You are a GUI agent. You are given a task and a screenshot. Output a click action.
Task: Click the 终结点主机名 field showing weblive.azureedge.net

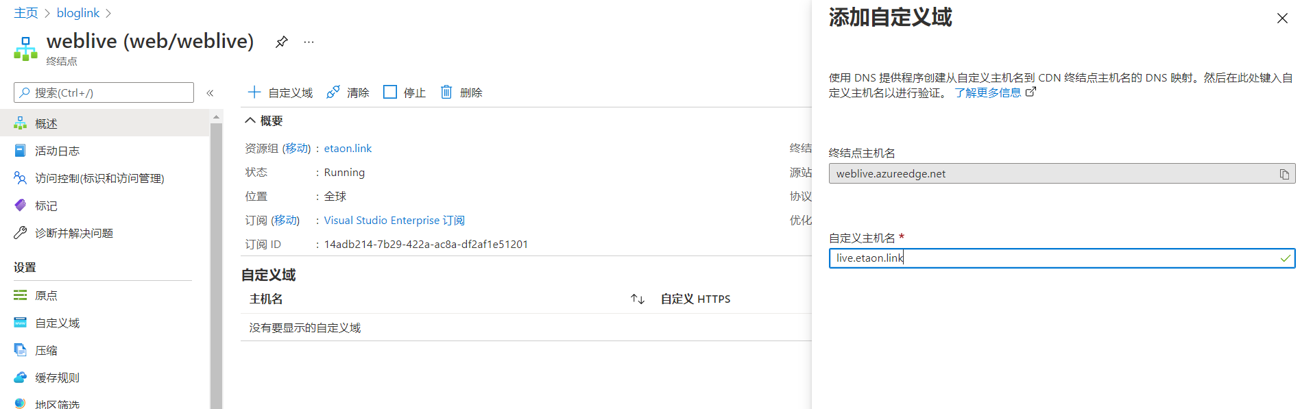click(x=1062, y=173)
